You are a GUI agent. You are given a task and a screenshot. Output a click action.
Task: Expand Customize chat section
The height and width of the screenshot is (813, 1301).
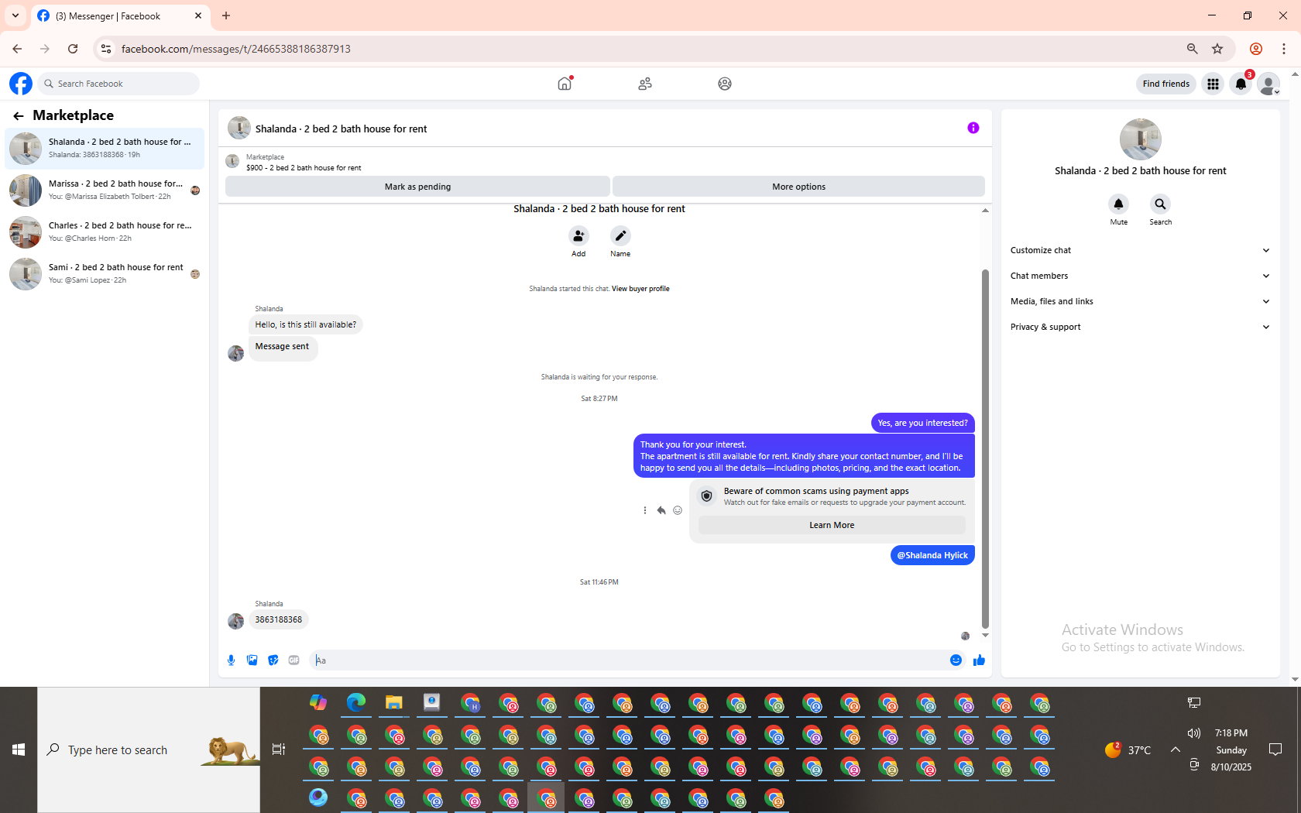click(x=1140, y=250)
